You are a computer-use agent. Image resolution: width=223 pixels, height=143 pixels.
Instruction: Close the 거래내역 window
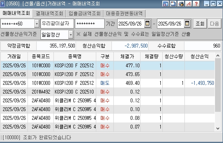tap(220, 3)
